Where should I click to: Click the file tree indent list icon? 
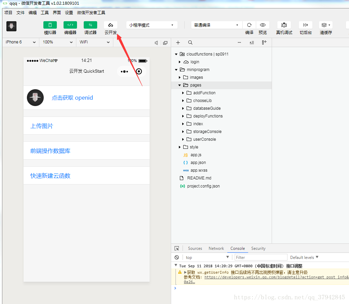(252, 42)
